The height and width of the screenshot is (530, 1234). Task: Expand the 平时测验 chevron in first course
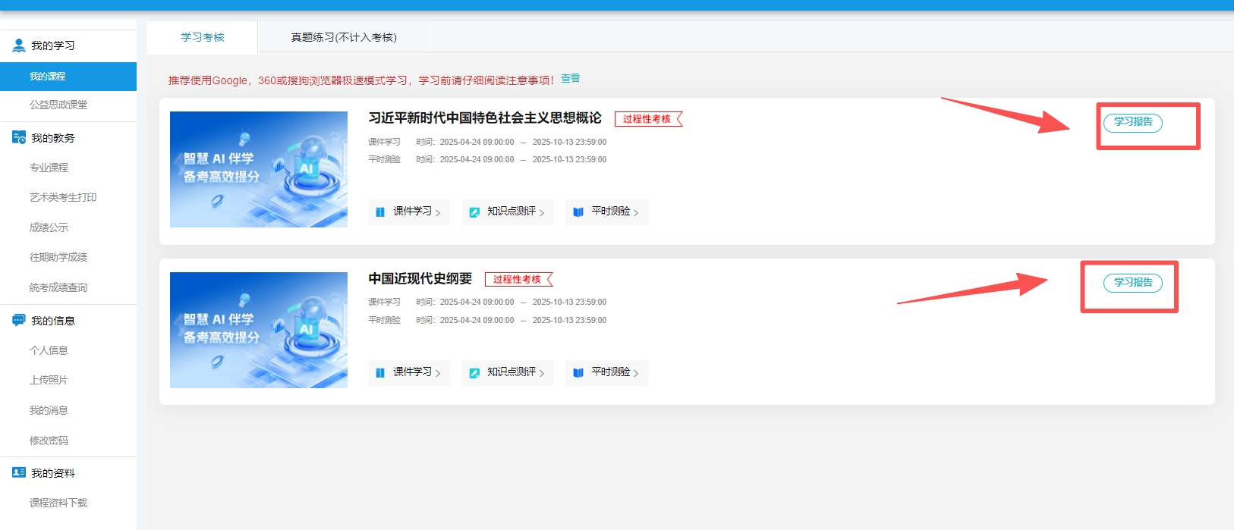[x=636, y=213]
